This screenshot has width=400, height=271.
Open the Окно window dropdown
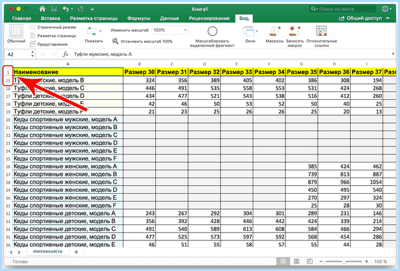coord(250,35)
